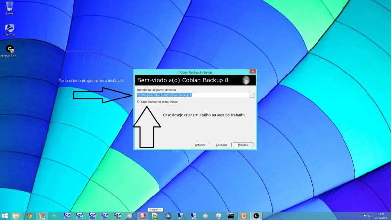Open the Notepad++ taskbar icon

(x=155, y=216)
